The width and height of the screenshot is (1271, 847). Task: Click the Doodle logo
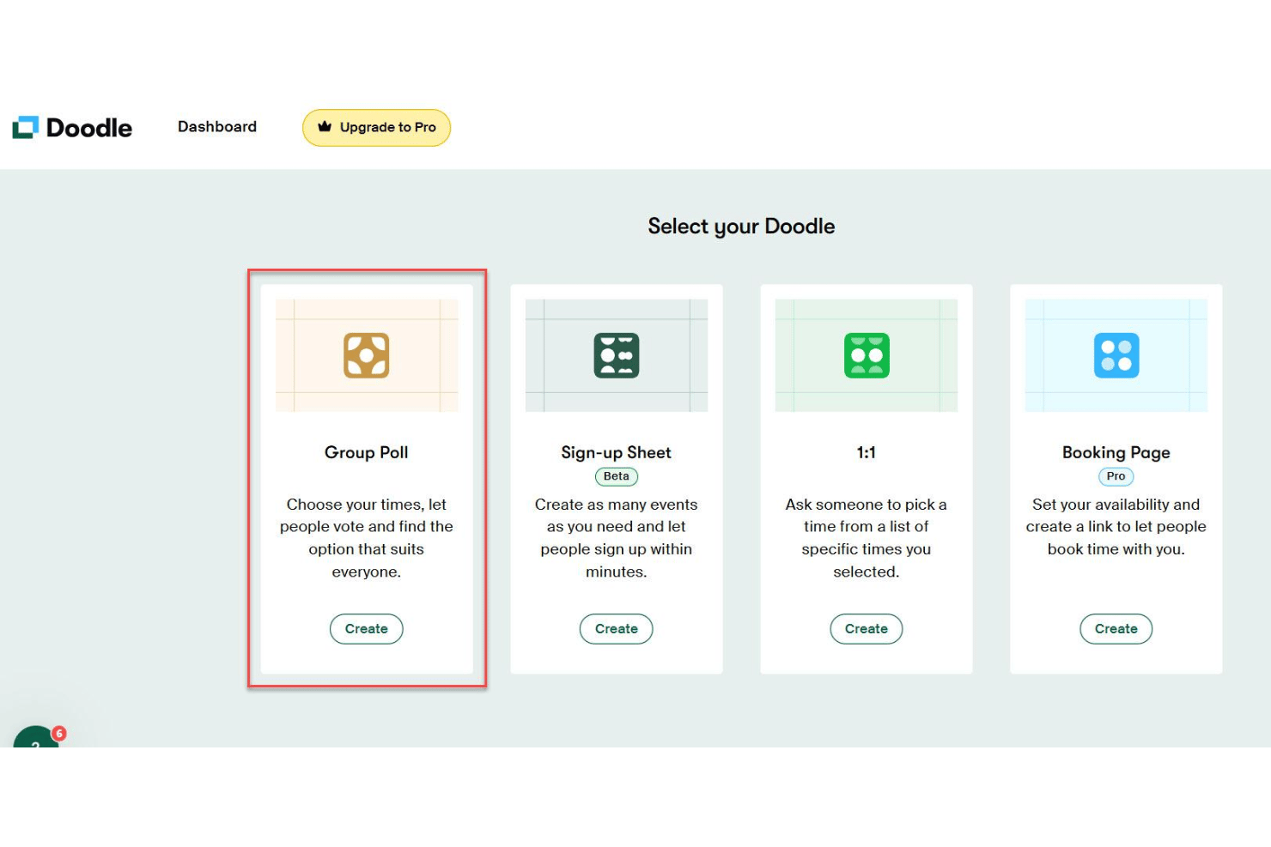tap(72, 128)
